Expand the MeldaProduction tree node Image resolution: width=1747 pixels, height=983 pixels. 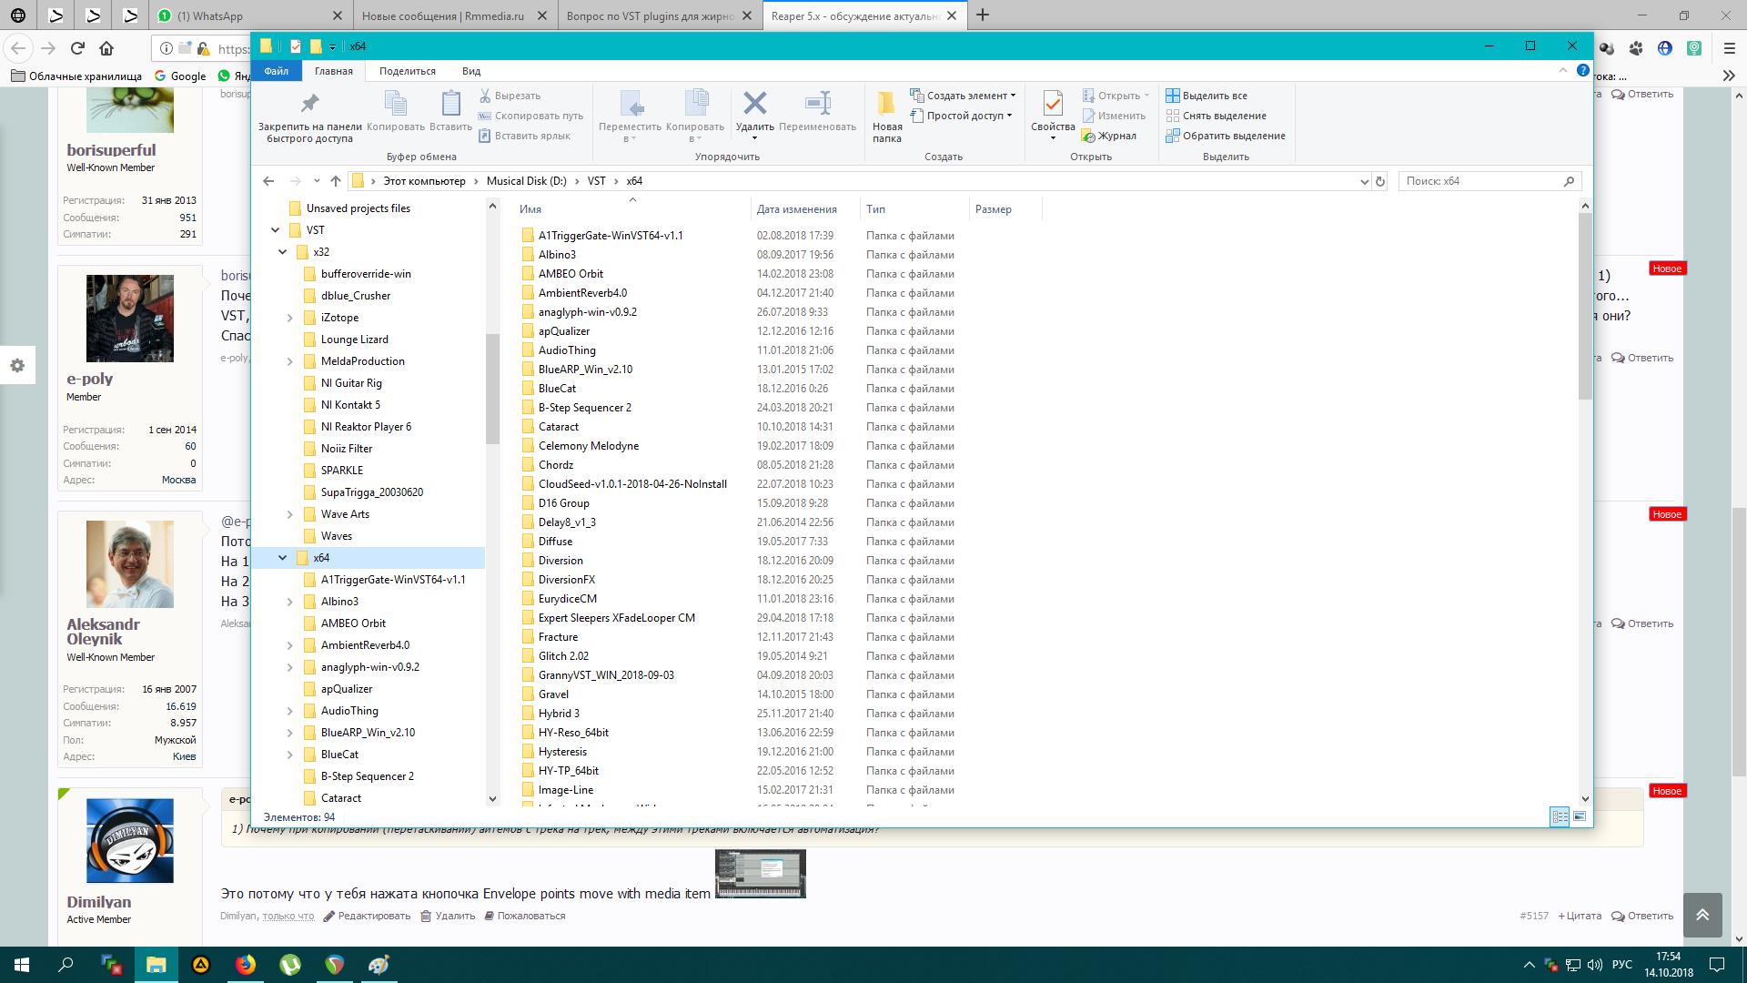tap(290, 361)
